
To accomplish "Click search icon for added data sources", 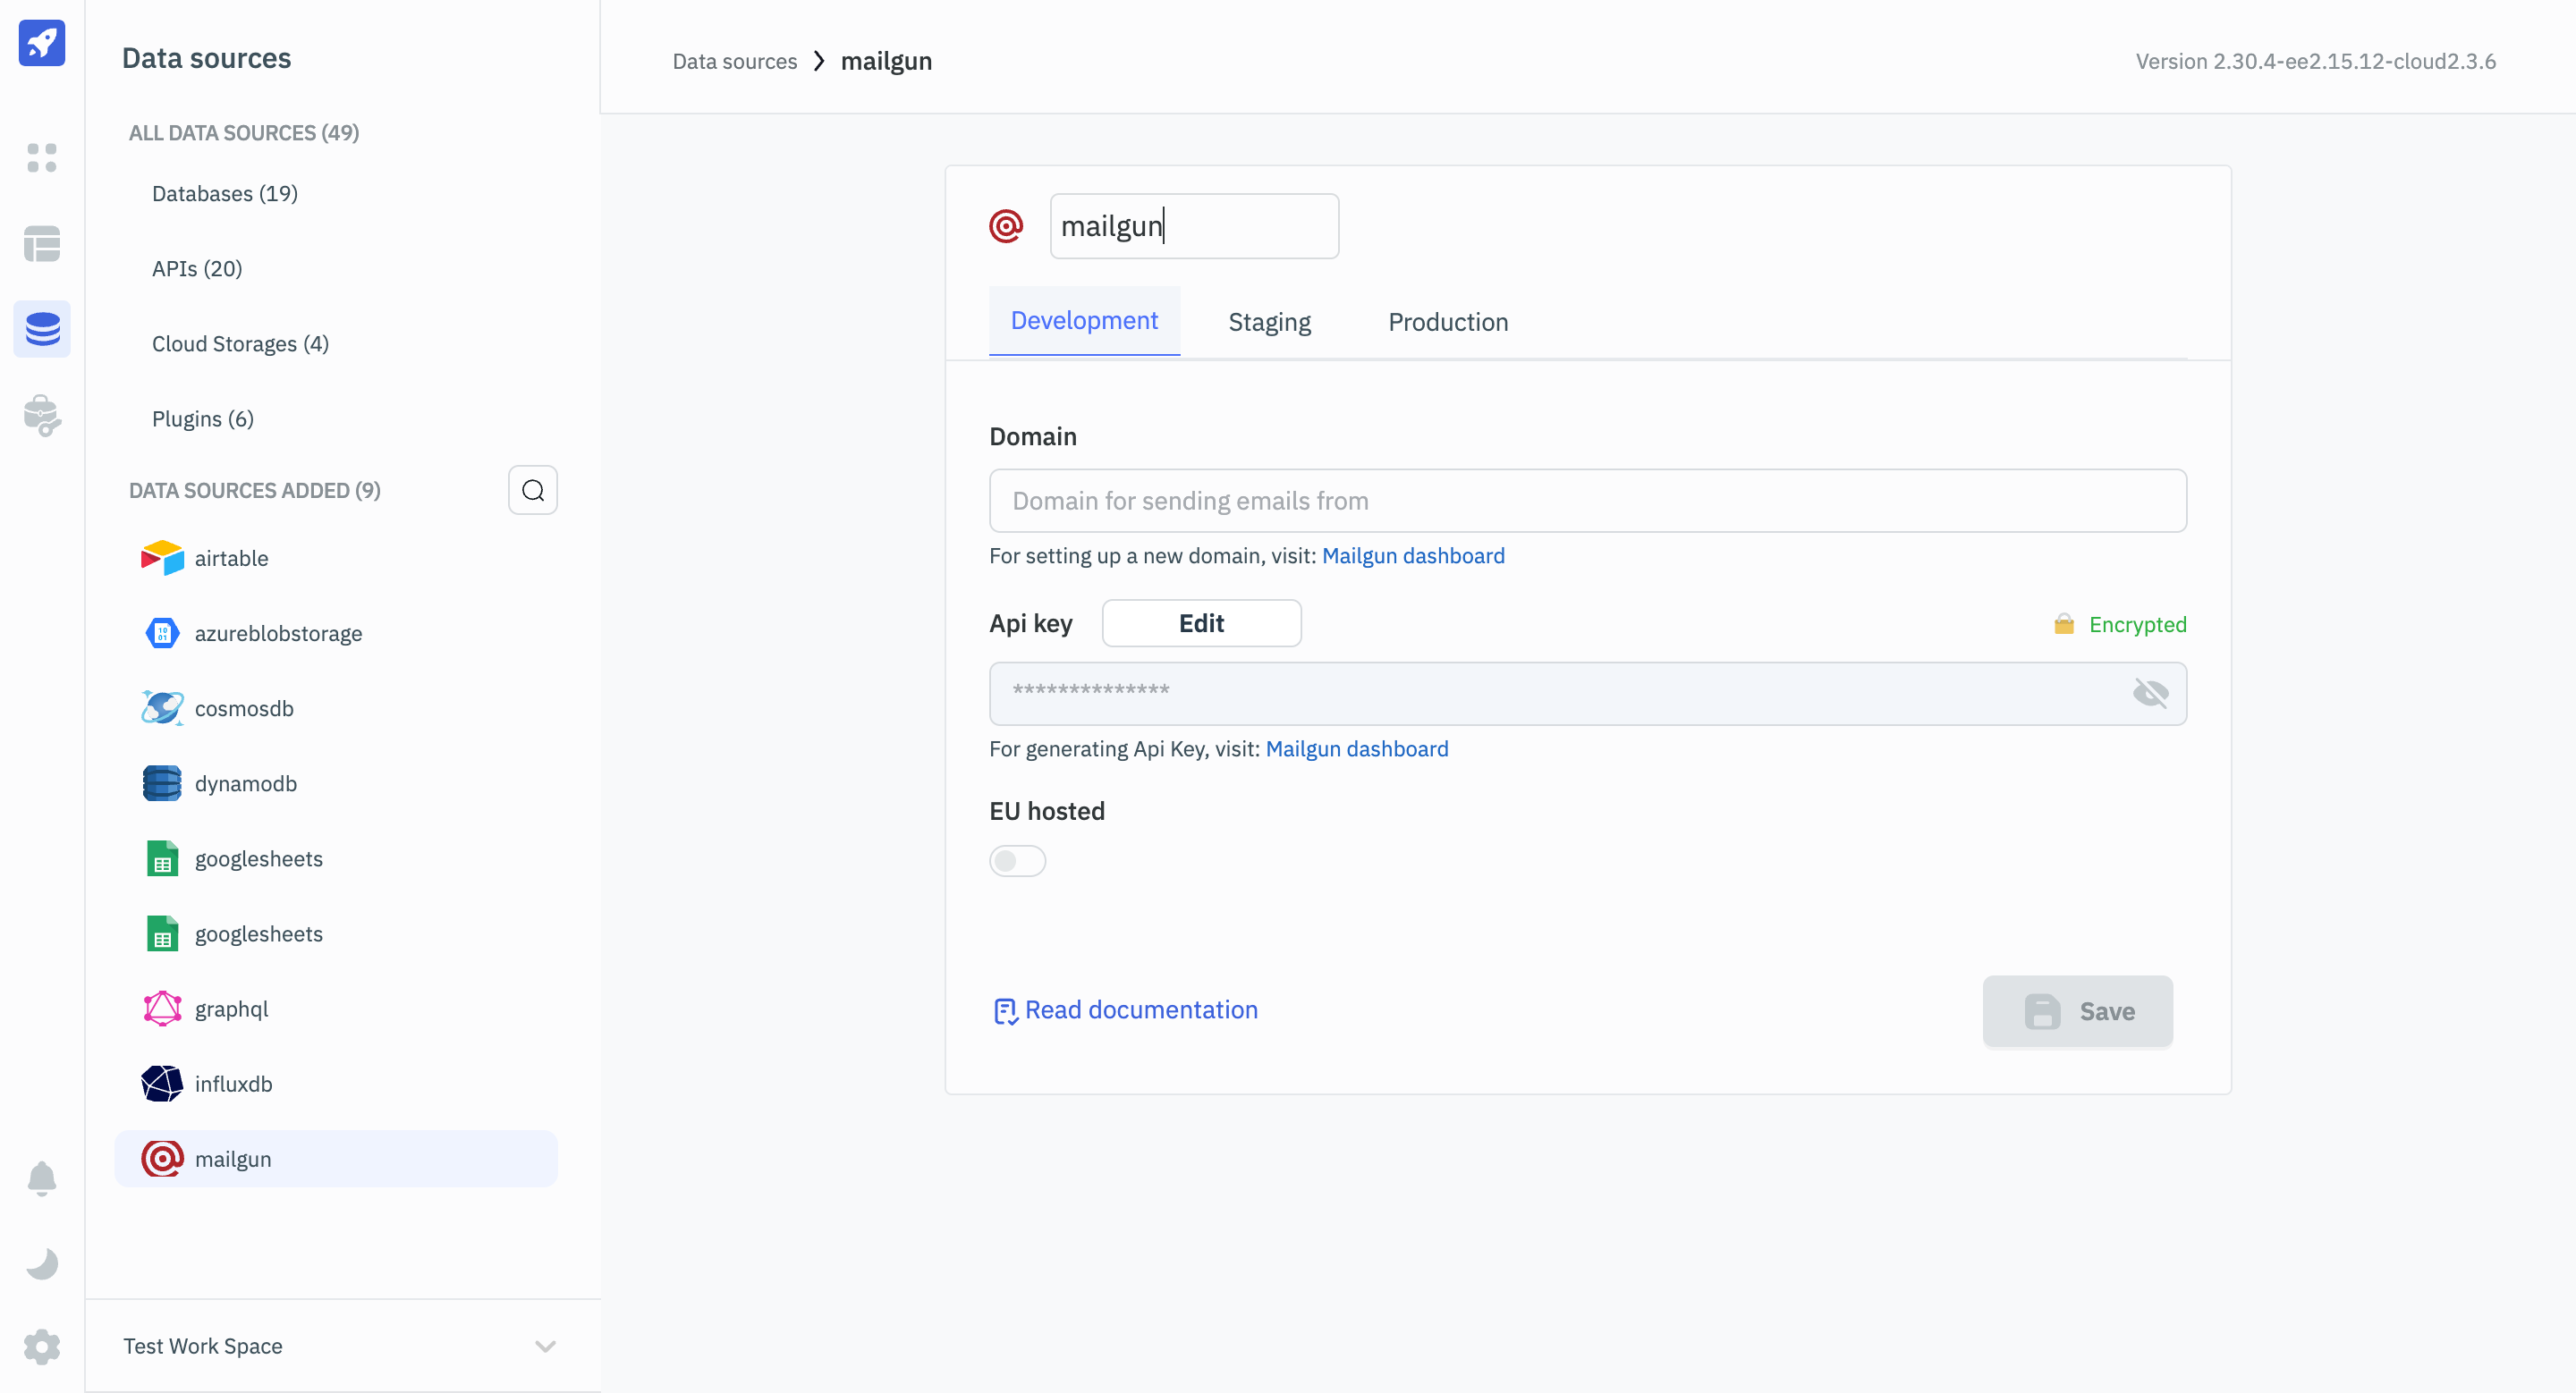I will pos(532,490).
